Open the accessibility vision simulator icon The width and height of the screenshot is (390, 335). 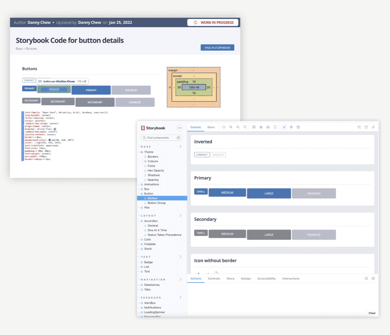[298, 127]
